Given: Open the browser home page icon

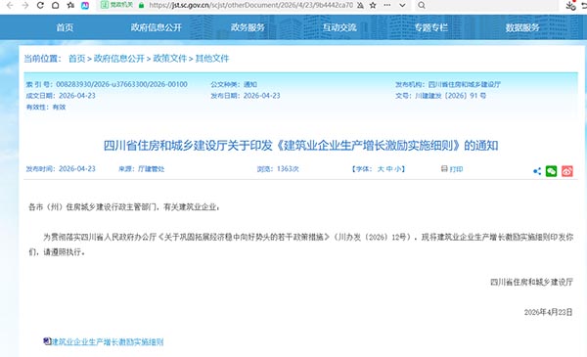Looking at the screenshot, I should point(55,5).
